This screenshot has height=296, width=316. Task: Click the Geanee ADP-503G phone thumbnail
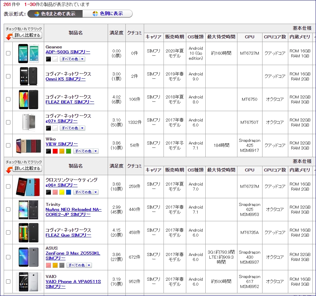point(28,53)
